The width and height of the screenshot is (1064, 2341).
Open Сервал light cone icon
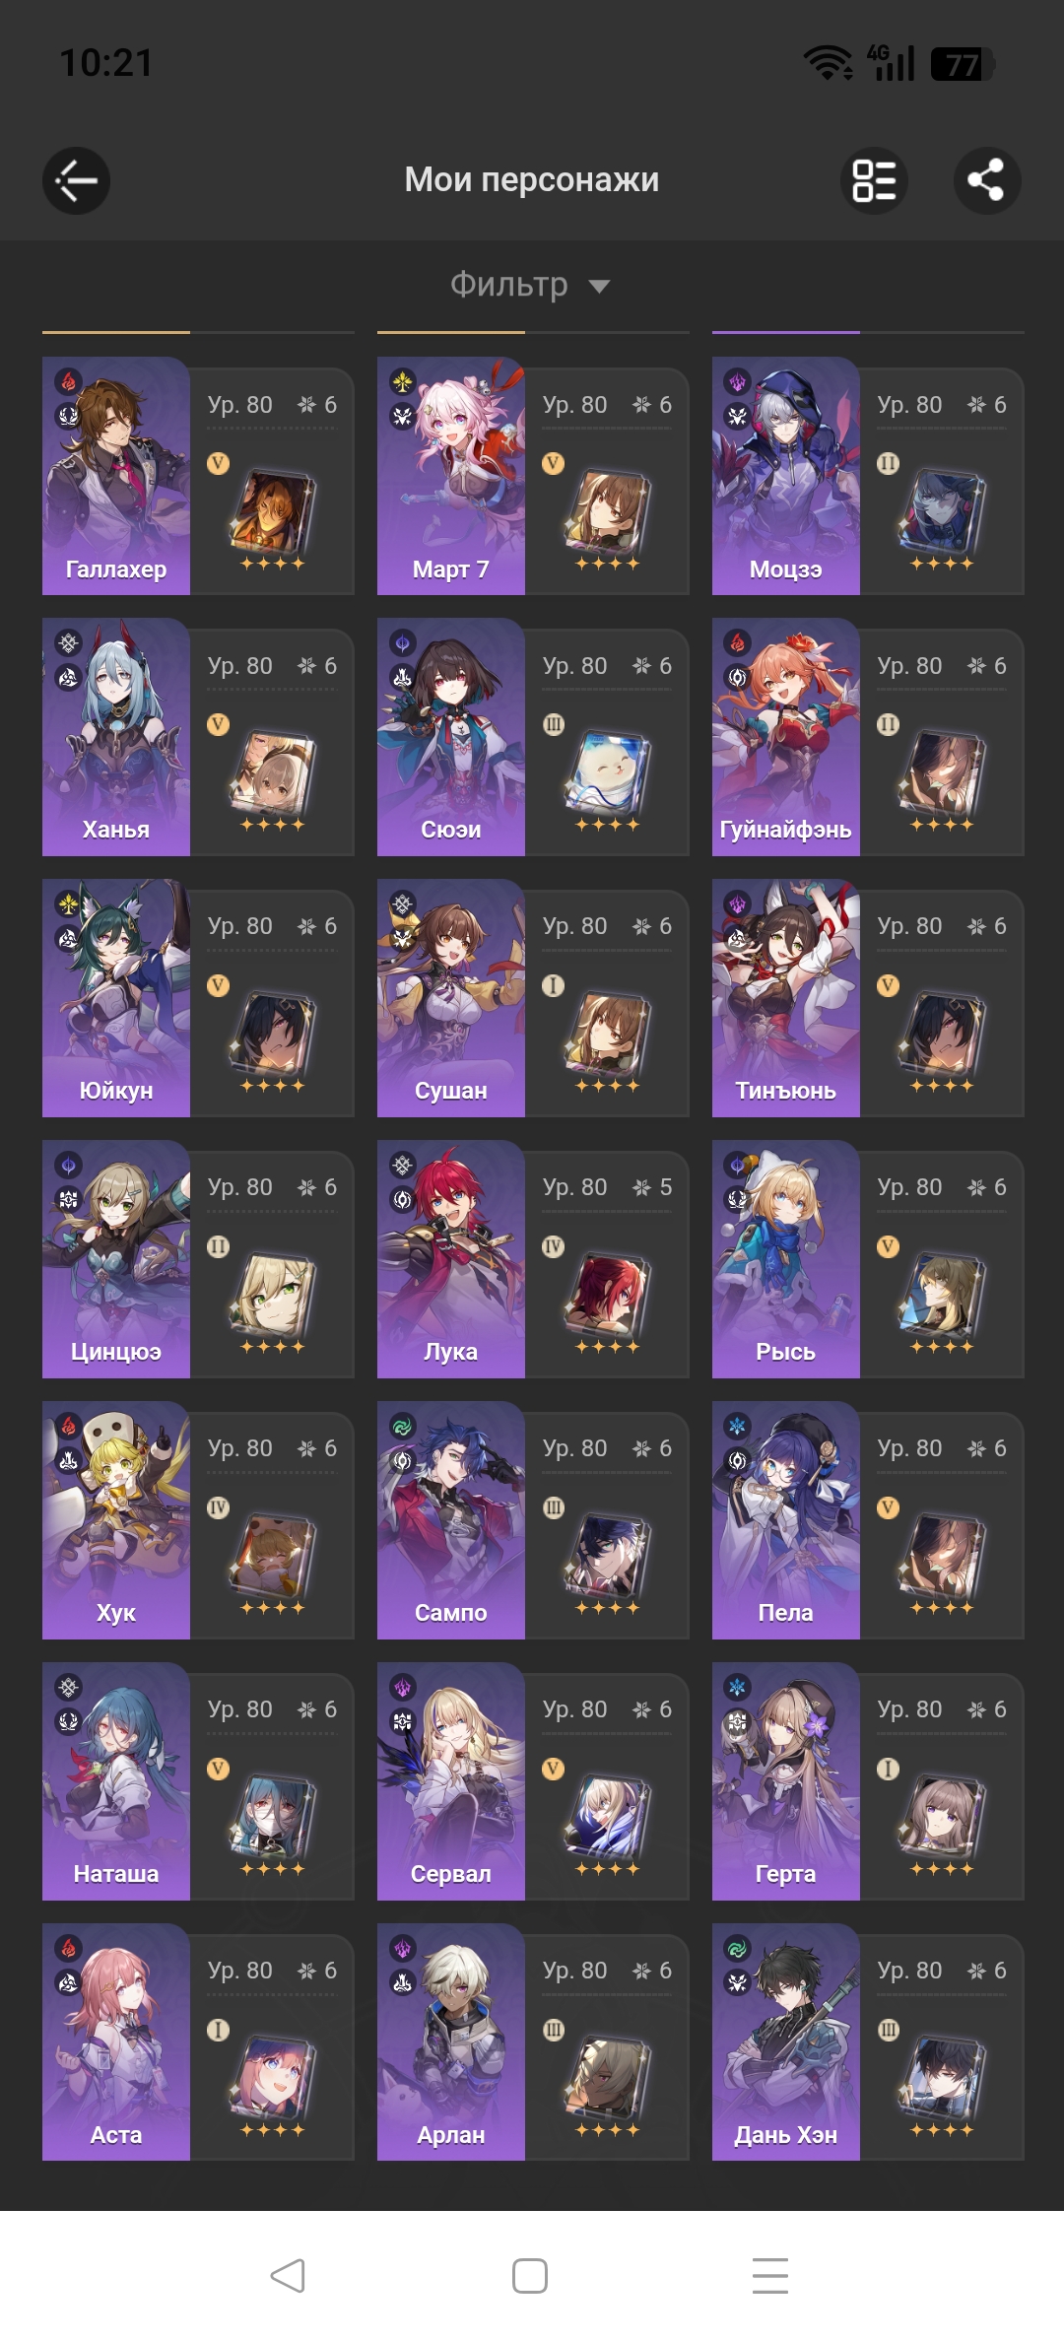pos(606,1818)
